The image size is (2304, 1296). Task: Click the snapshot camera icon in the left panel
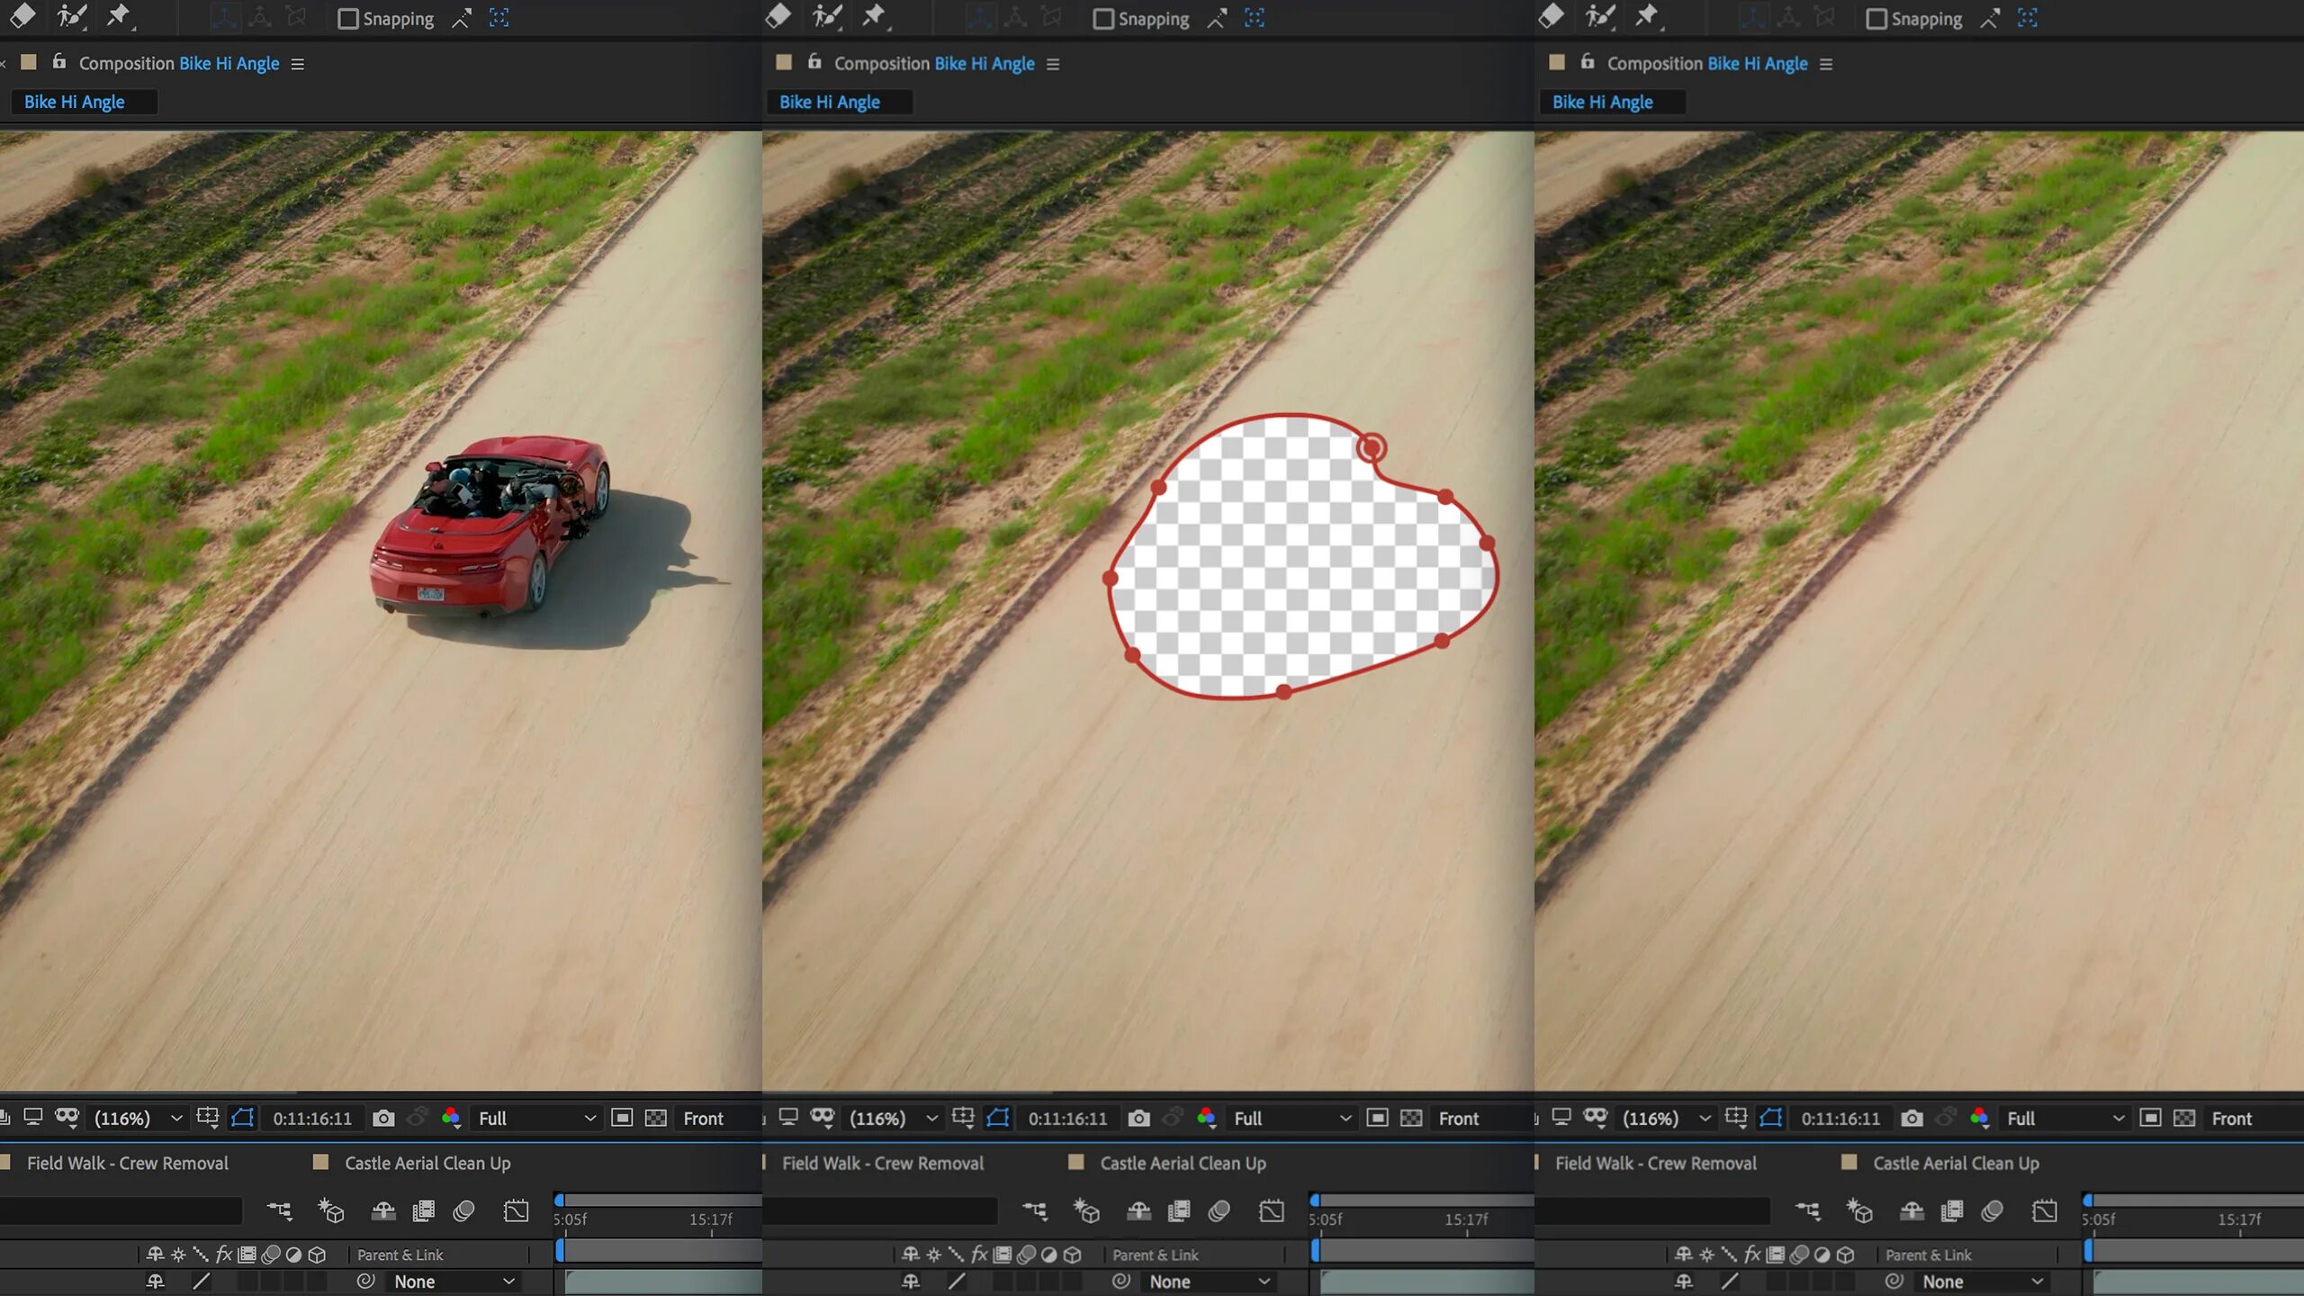(383, 1118)
